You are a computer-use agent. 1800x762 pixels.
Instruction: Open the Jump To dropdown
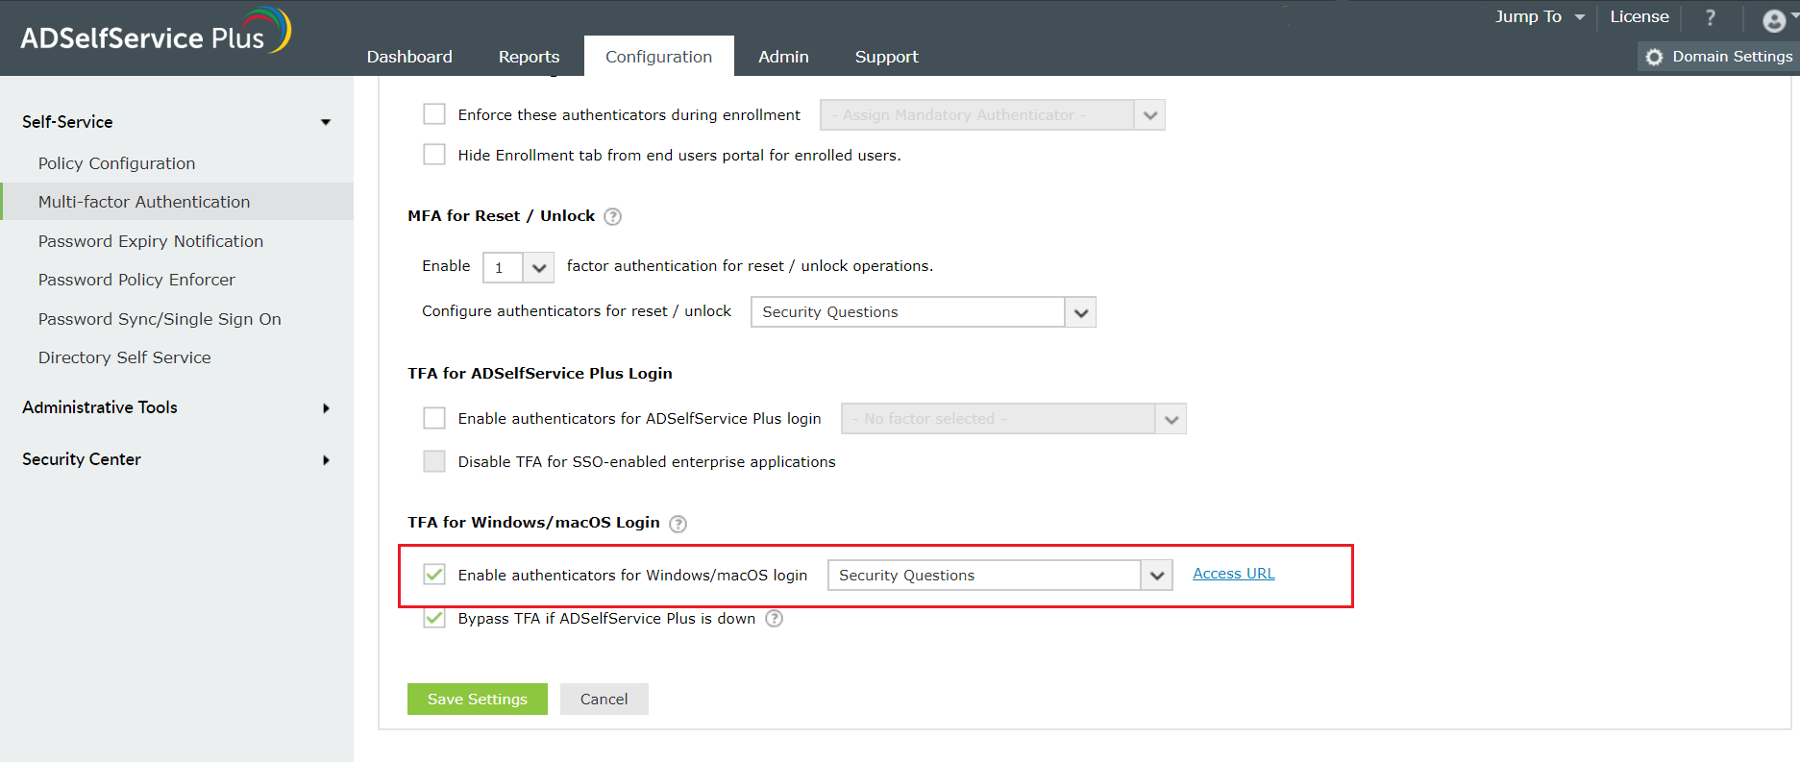(1540, 17)
